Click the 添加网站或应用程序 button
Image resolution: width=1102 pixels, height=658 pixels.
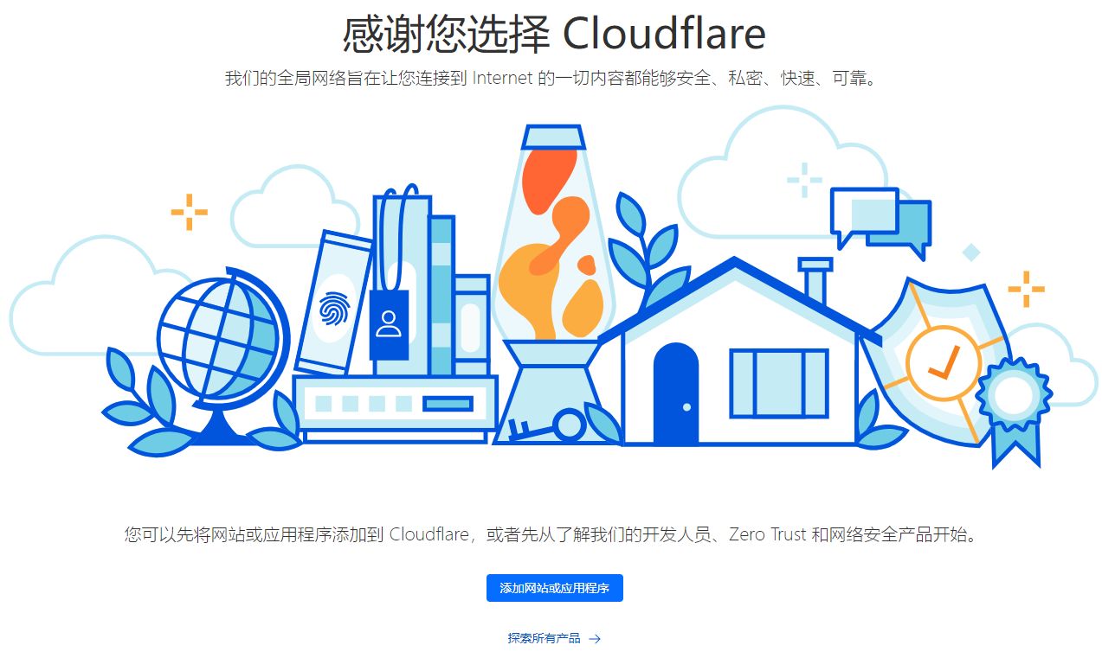(554, 588)
